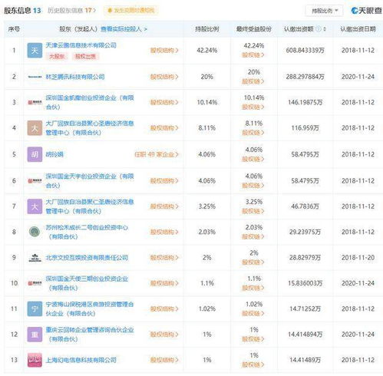Open 深圳国金天宇创业投资企业 link
Image resolution: width=383 pixels, height=376 pixels.
click(x=90, y=181)
